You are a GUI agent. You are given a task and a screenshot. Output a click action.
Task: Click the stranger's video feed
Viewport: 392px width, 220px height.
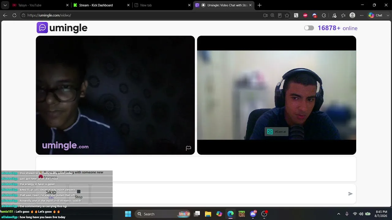point(115,95)
